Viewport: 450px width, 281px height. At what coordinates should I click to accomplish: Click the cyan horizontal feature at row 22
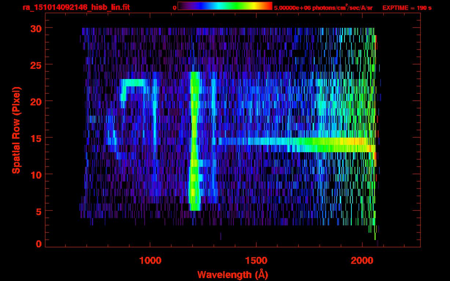tap(134, 83)
